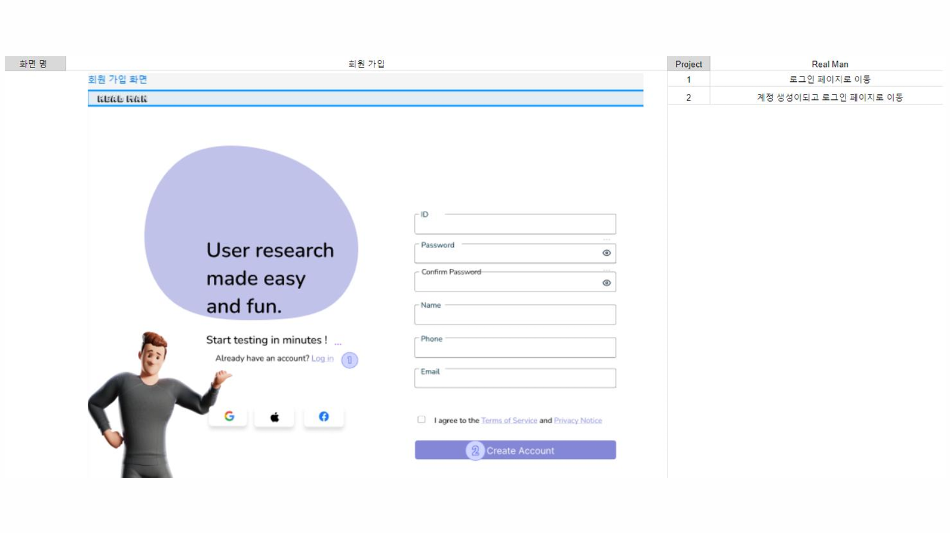This screenshot has height=533, width=950.
Task: Click the numbered marker 1 beside Log in
Action: click(x=349, y=360)
